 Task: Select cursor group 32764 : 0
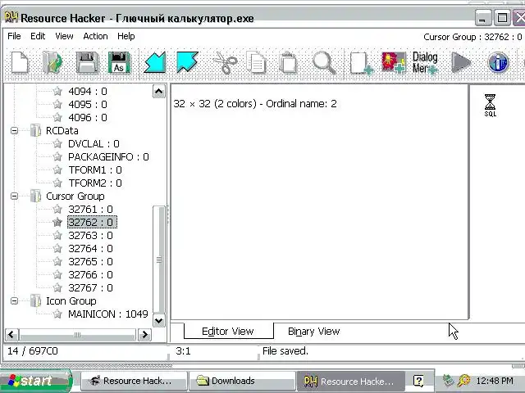pyautogui.click(x=90, y=248)
